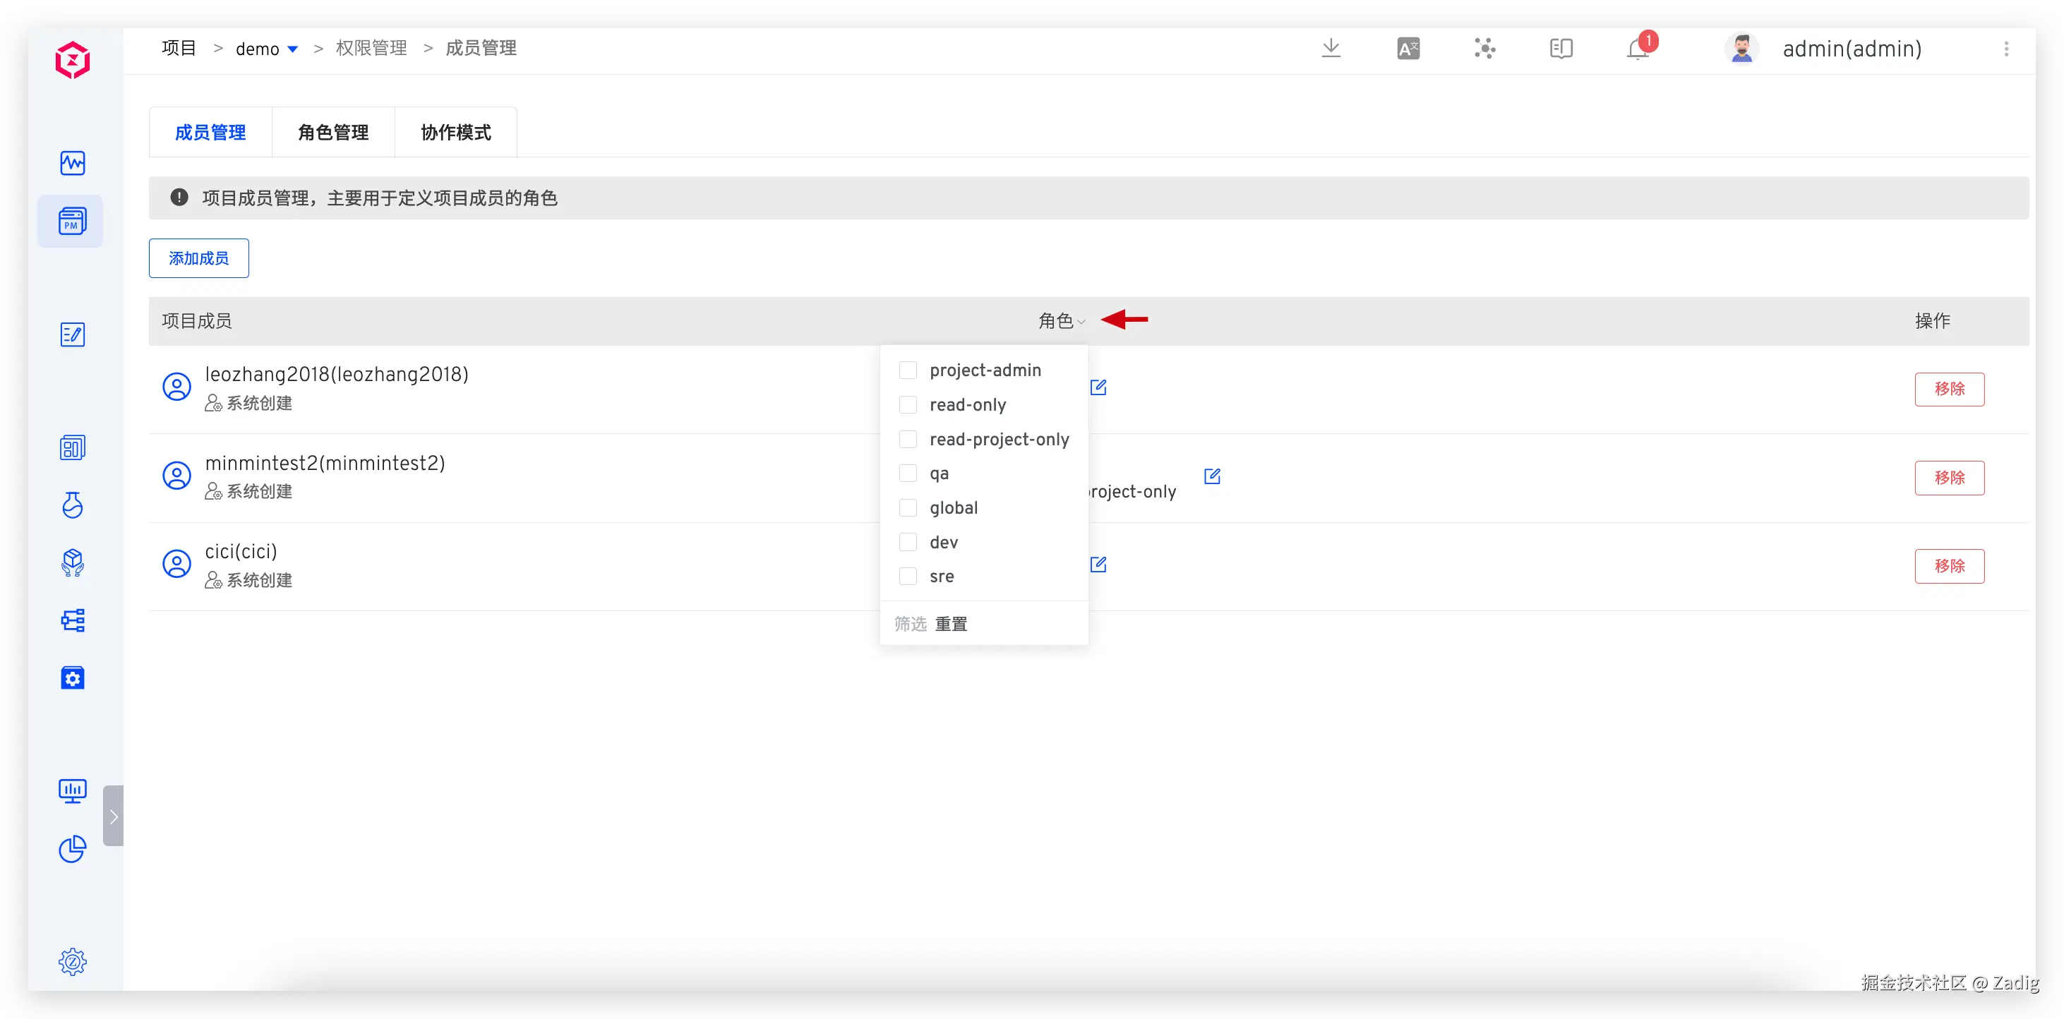Open the system settings gear in sidebar

(72, 961)
